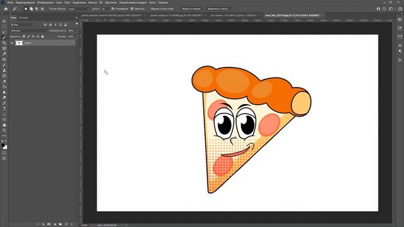This screenshot has width=404, height=227.
Task: Toggle lock position icon
Action: pos(33,37)
